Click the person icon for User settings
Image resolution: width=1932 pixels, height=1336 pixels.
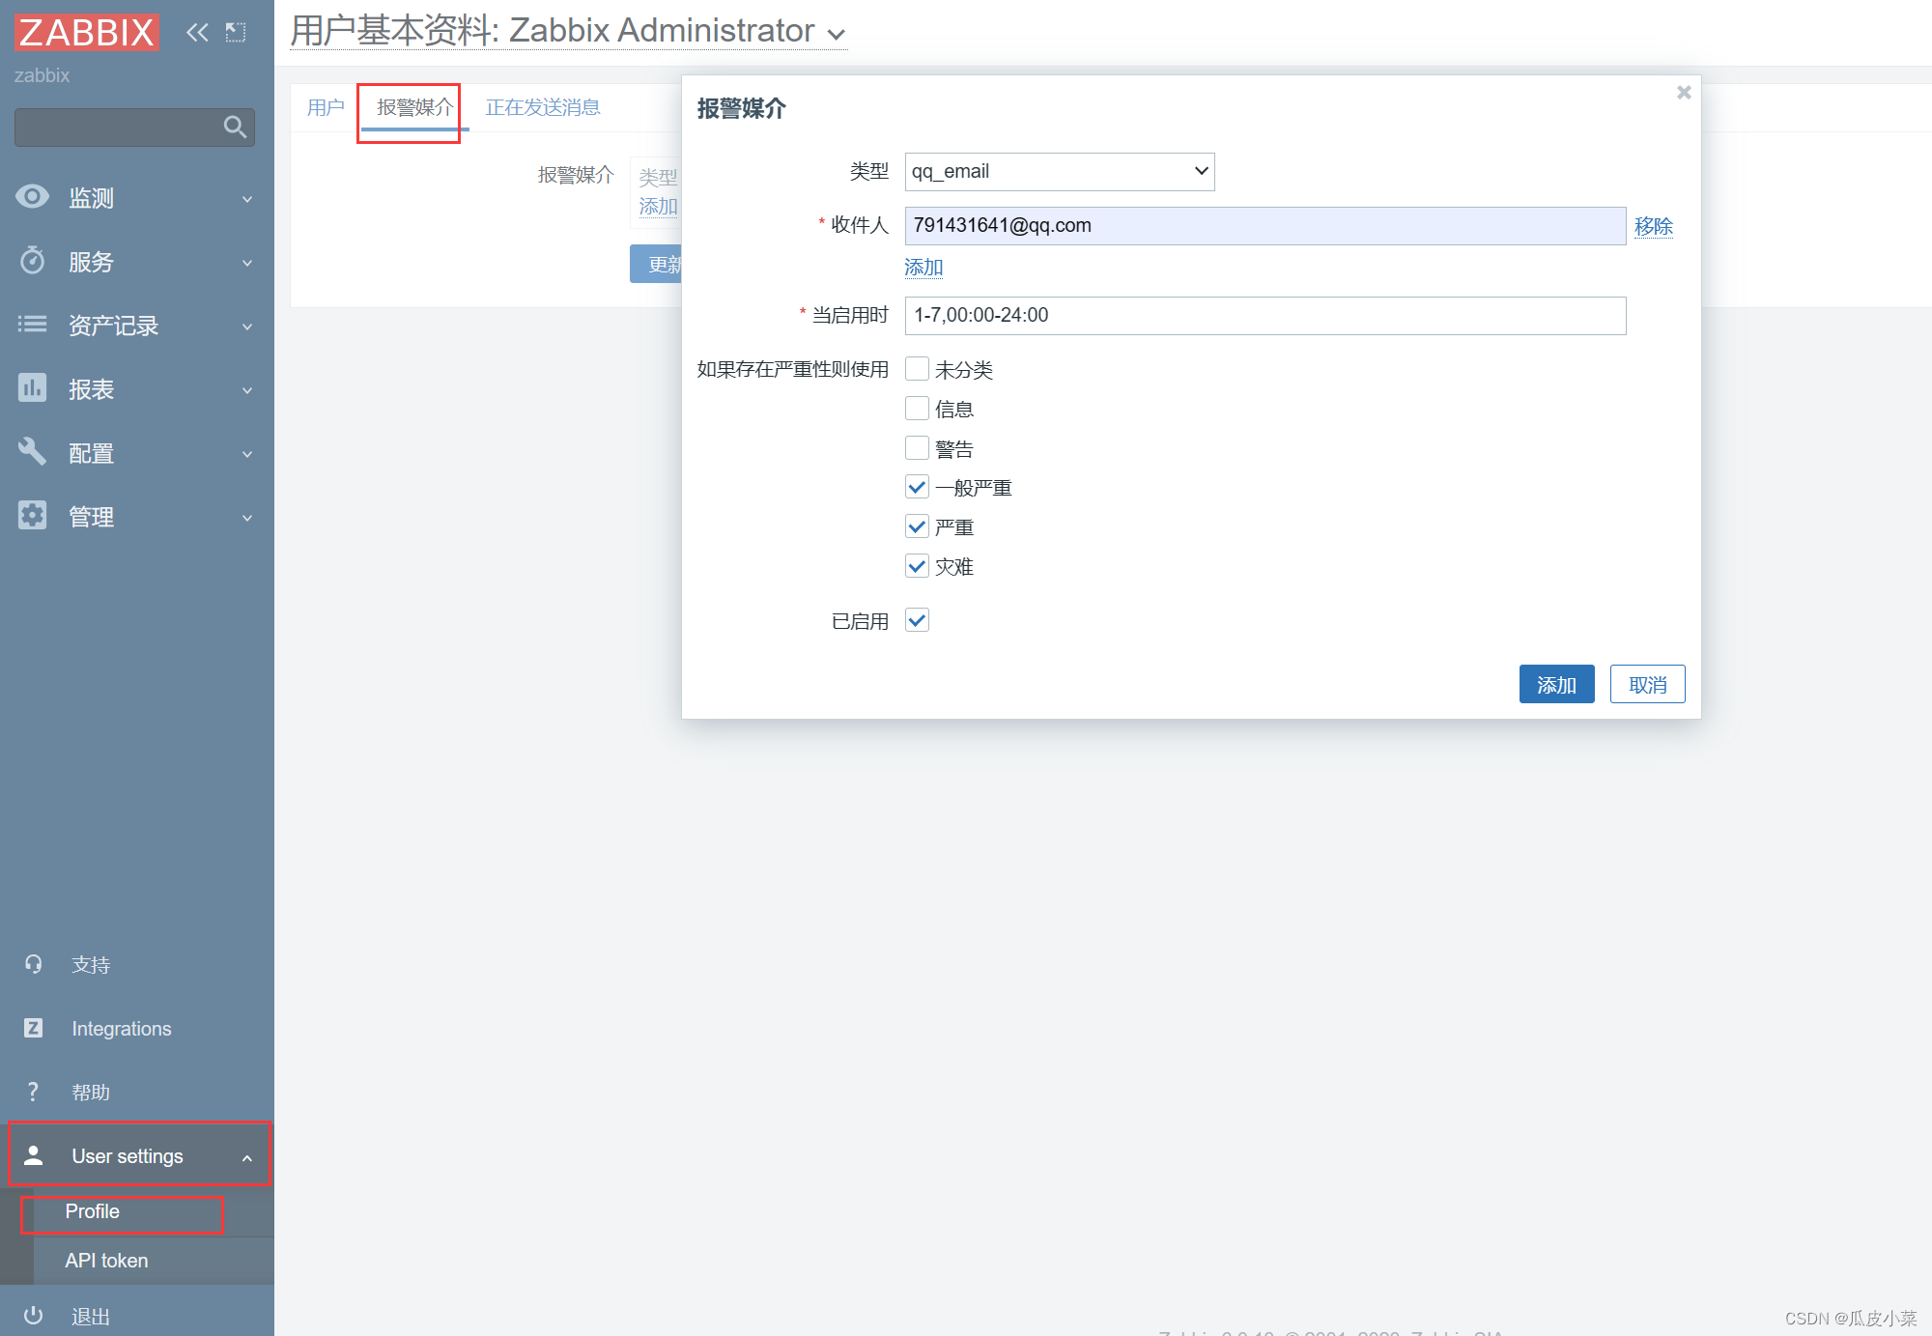click(33, 1155)
